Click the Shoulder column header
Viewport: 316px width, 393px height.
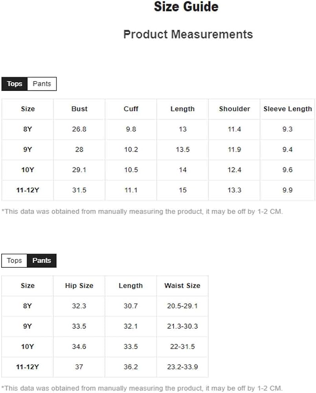pyautogui.click(x=234, y=109)
